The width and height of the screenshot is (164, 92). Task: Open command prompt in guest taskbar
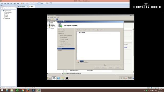point(67,78)
